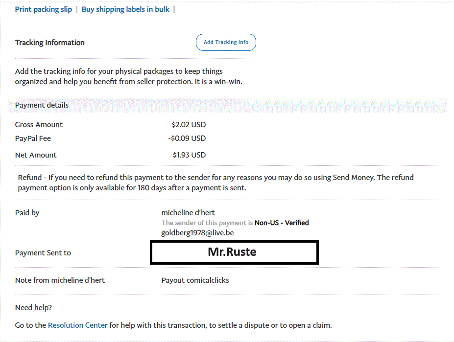This screenshot has width=454, height=342.
Task: Select the $2.02 USD gross amount value
Action: pyautogui.click(x=189, y=125)
